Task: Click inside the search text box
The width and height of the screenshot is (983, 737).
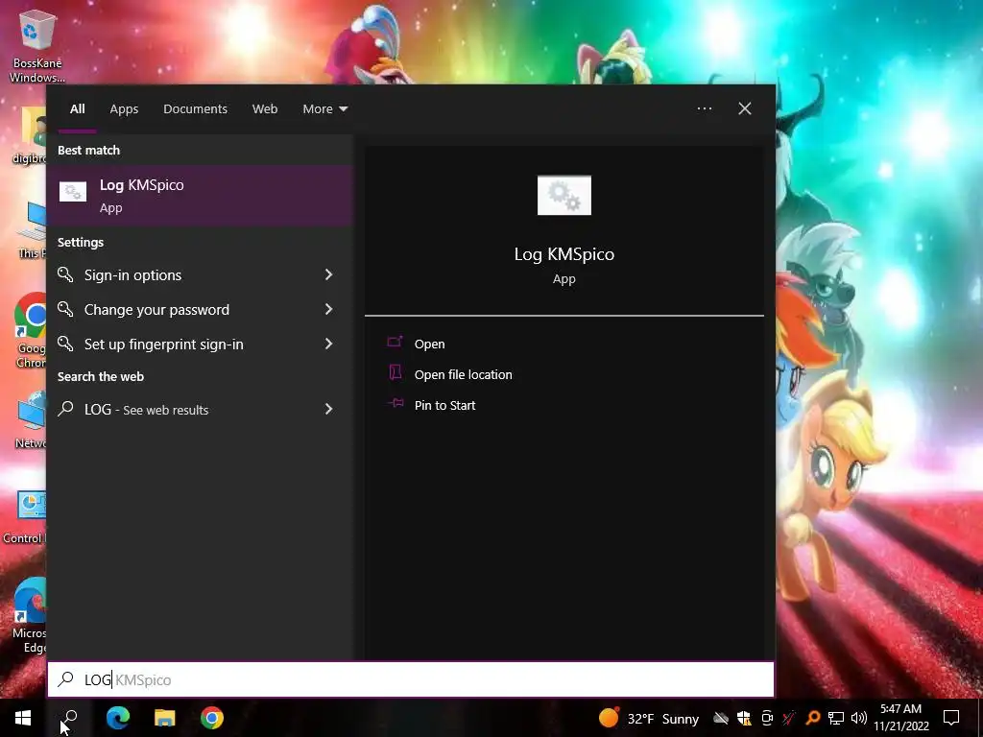Action: coord(411,679)
